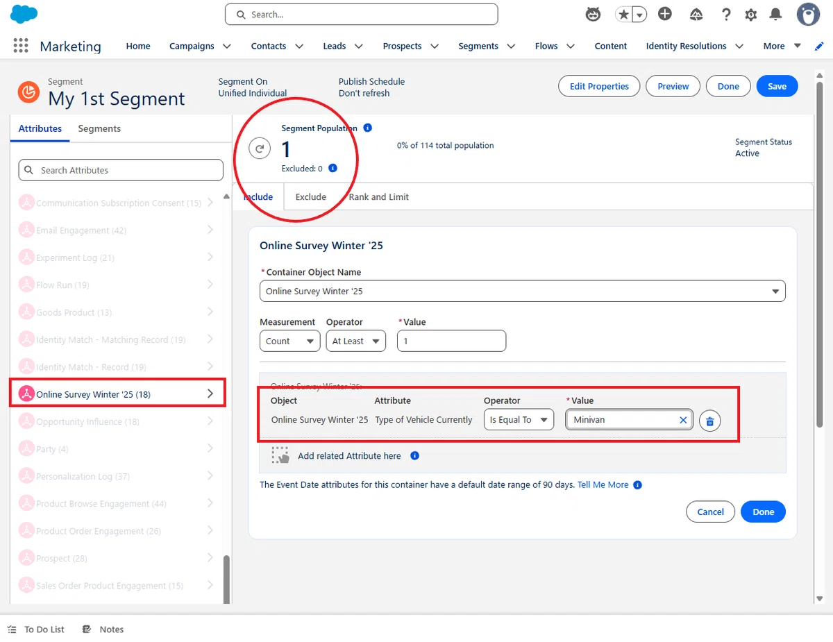Open the At Least operator dropdown

point(356,341)
